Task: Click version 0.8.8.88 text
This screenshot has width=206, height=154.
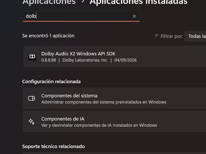Action: point(49,60)
